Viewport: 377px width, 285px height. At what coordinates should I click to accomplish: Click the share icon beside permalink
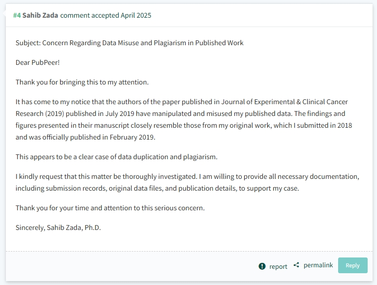pos(296,265)
